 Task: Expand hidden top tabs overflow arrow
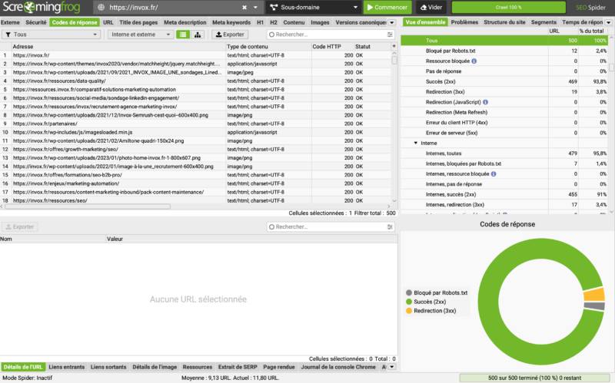391,23
